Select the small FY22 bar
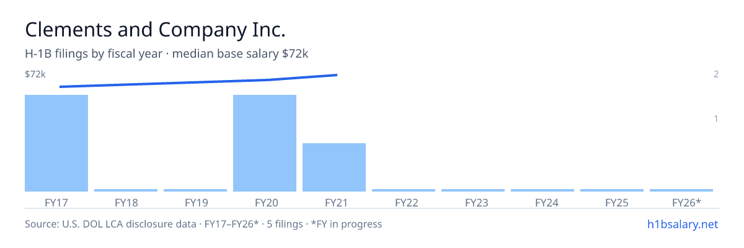744x248 pixels. pyautogui.click(x=404, y=190)
